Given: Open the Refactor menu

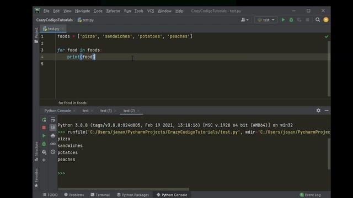Looking at the screenshot, I should pos(113,11).
